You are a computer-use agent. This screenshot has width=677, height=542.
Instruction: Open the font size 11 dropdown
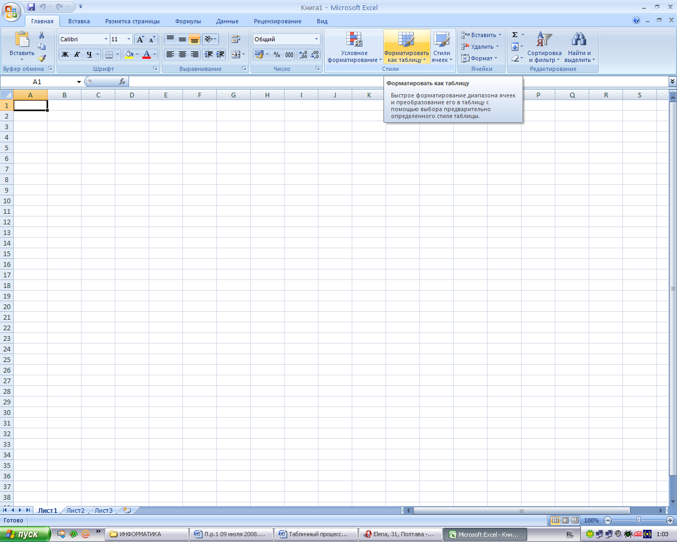129,39
